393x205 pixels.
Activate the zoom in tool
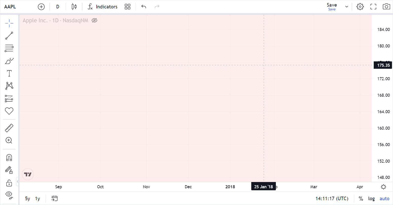(9, 140)
